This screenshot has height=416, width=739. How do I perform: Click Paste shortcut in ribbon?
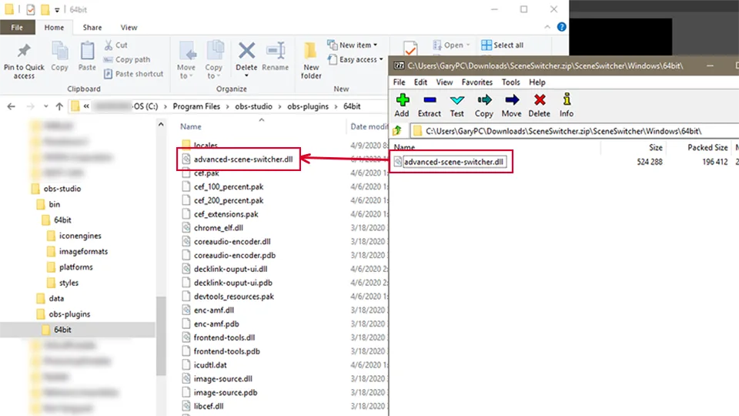134,74
